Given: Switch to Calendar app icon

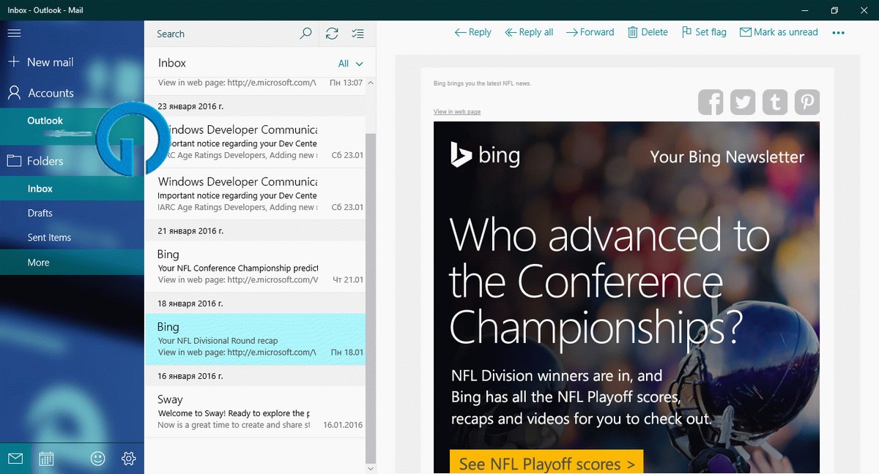Looking at the screenshot, I should [46, 459].
